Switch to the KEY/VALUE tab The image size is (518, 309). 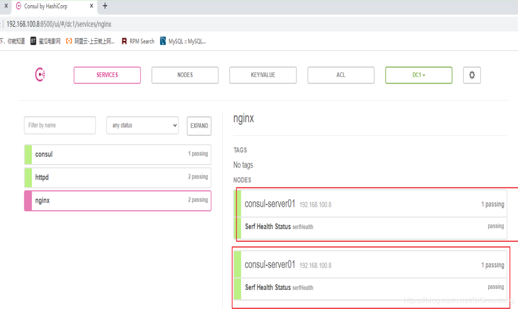[x=263, y=75]
